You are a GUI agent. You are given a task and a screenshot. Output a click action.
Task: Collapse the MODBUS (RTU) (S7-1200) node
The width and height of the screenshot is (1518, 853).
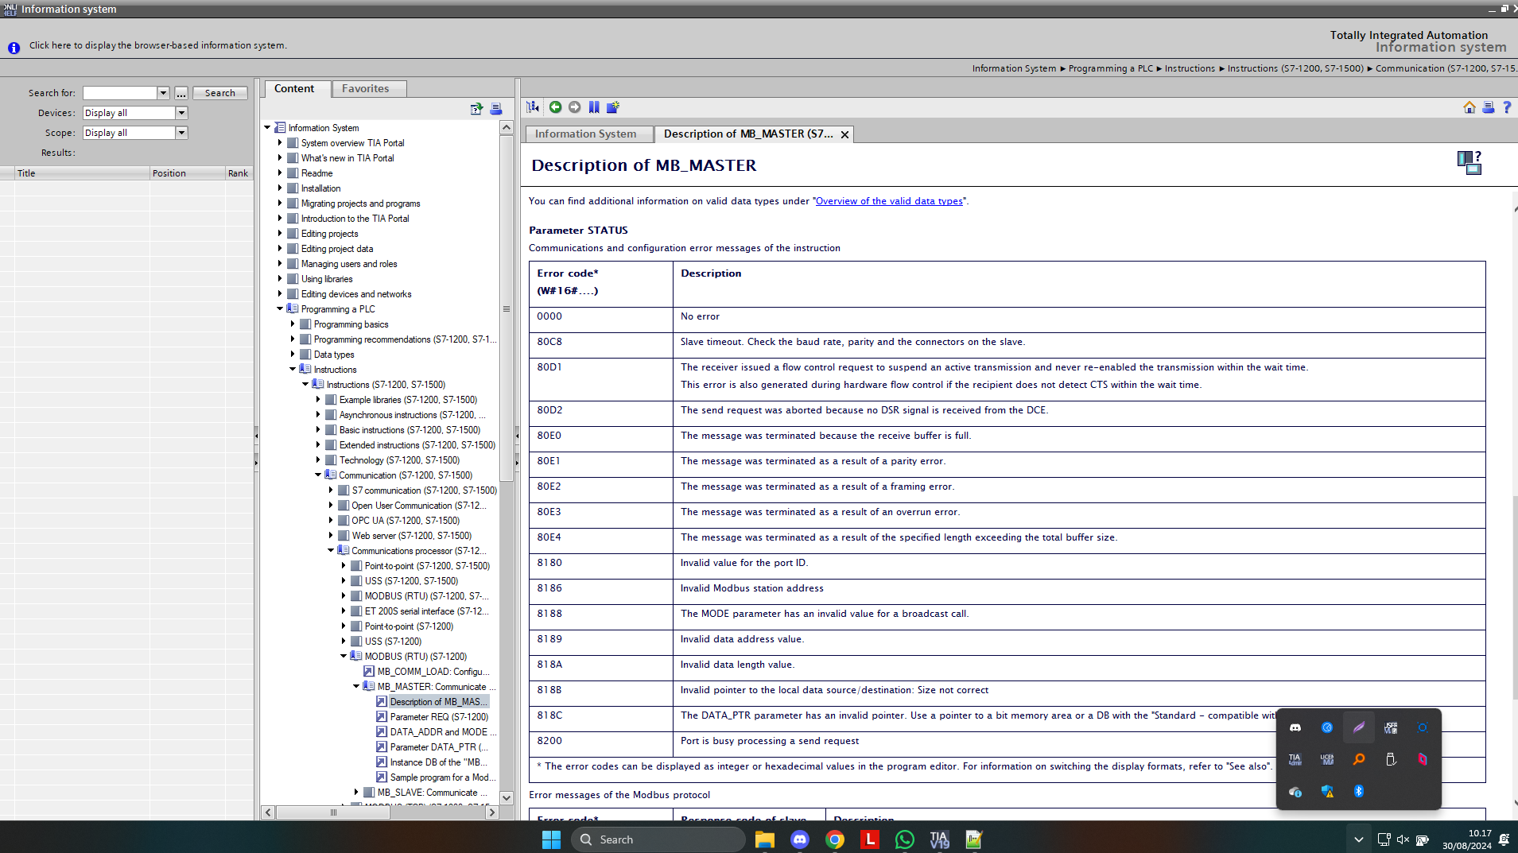pyautogui.click(x=344, y=656)
